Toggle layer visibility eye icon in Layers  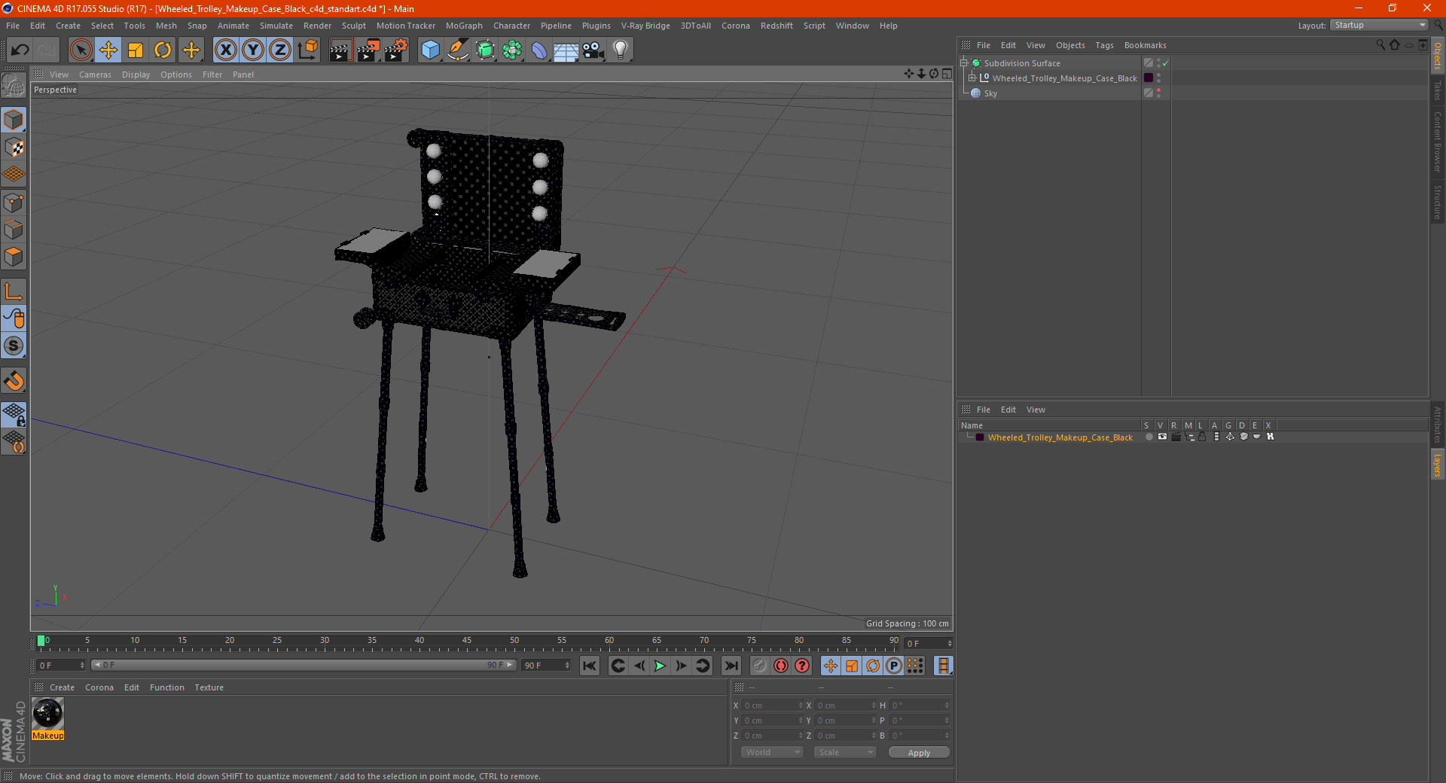coord(1162,437)
